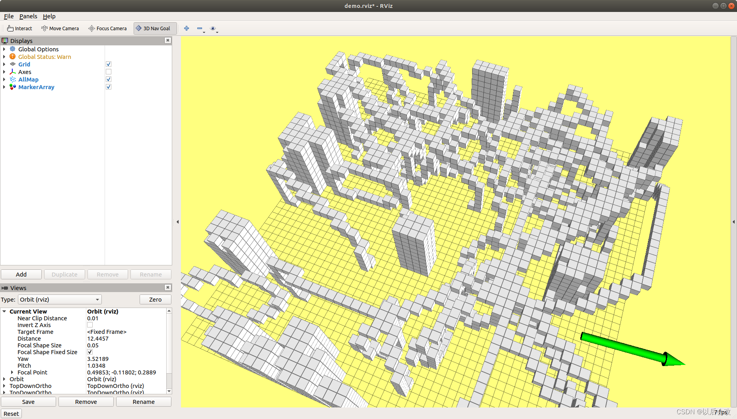
Task: Click the Add display button
Action: 21,275
